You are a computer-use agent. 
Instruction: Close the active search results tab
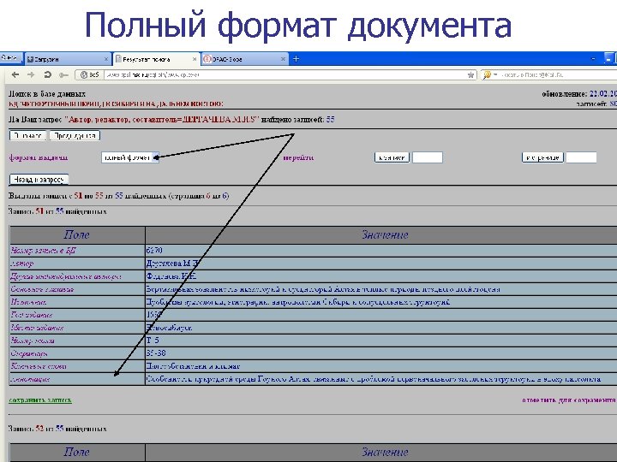[x=195, y=59]
